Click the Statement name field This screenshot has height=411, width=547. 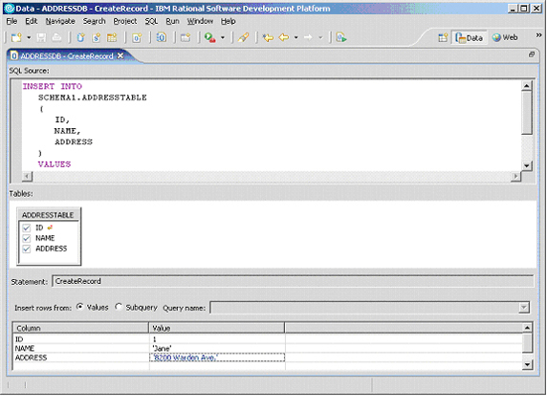(293, 281)
